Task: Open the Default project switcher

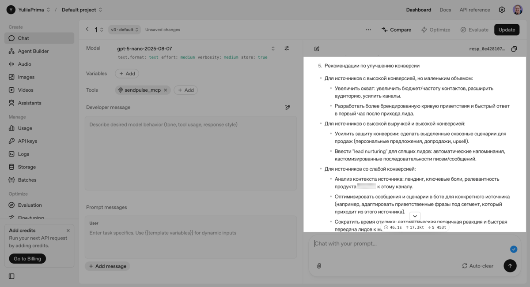Action: [82, 10]
